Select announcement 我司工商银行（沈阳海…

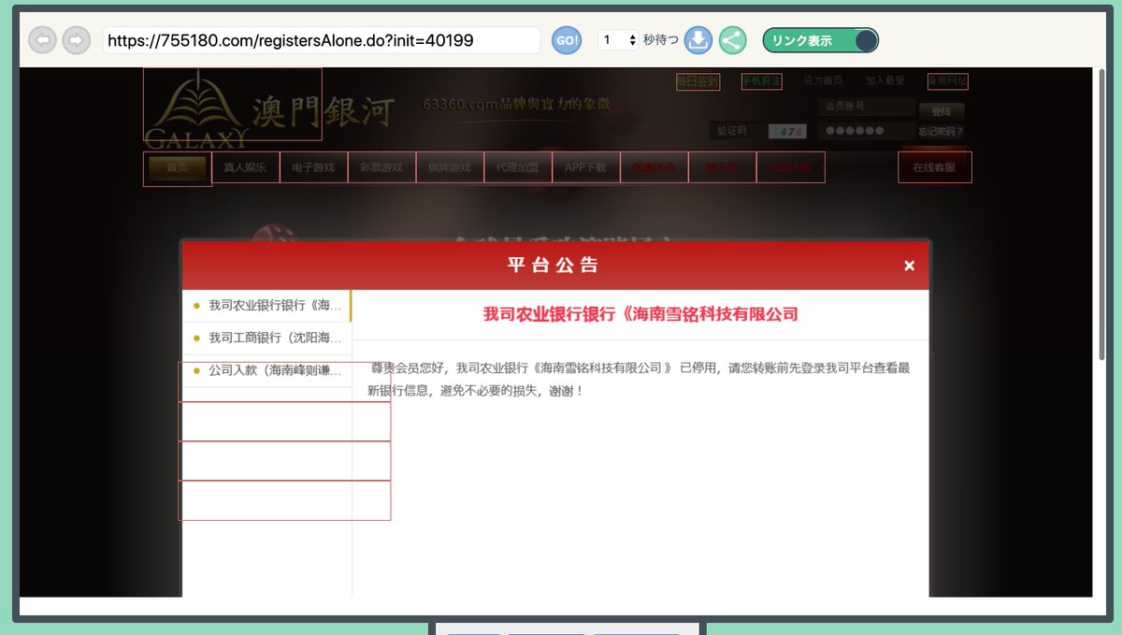click(x=266, y=338)
